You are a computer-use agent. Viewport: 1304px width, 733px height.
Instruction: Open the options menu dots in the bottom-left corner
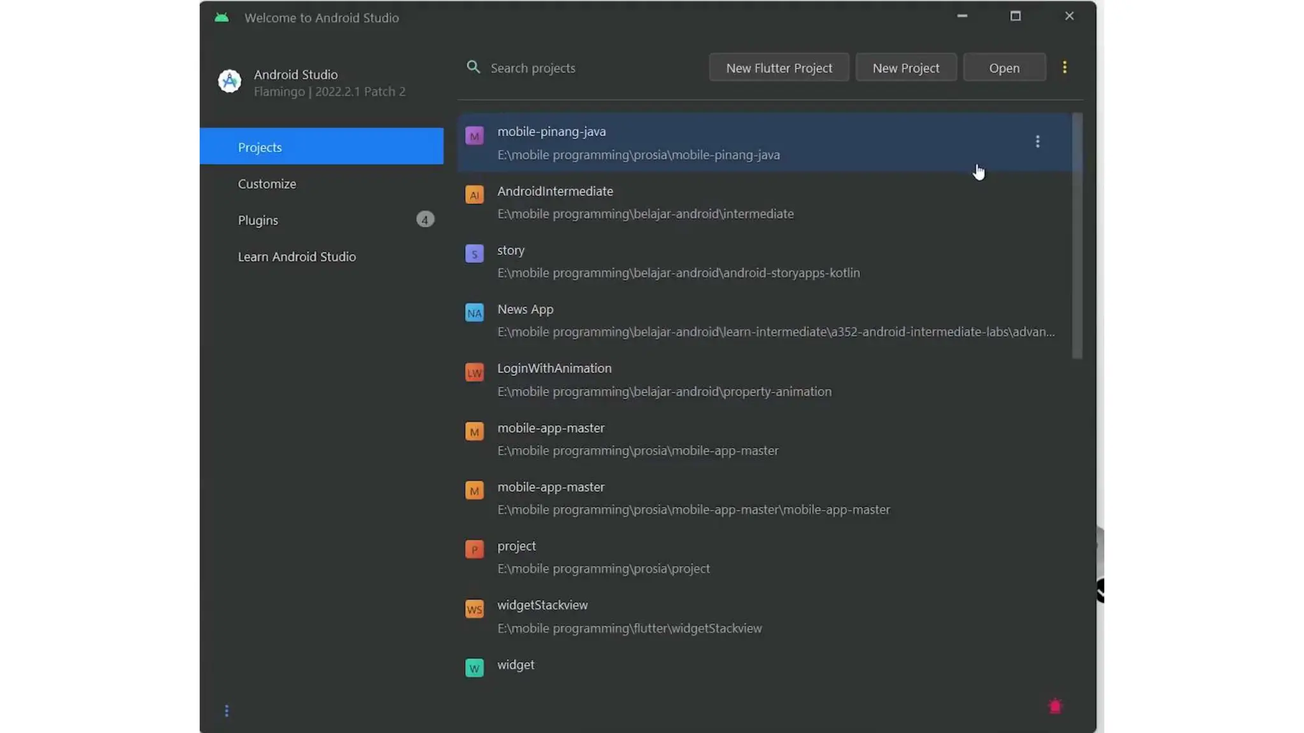227,711
